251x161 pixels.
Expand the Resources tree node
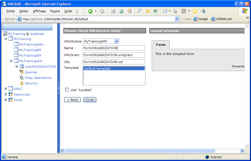click(x=6, y=94)
